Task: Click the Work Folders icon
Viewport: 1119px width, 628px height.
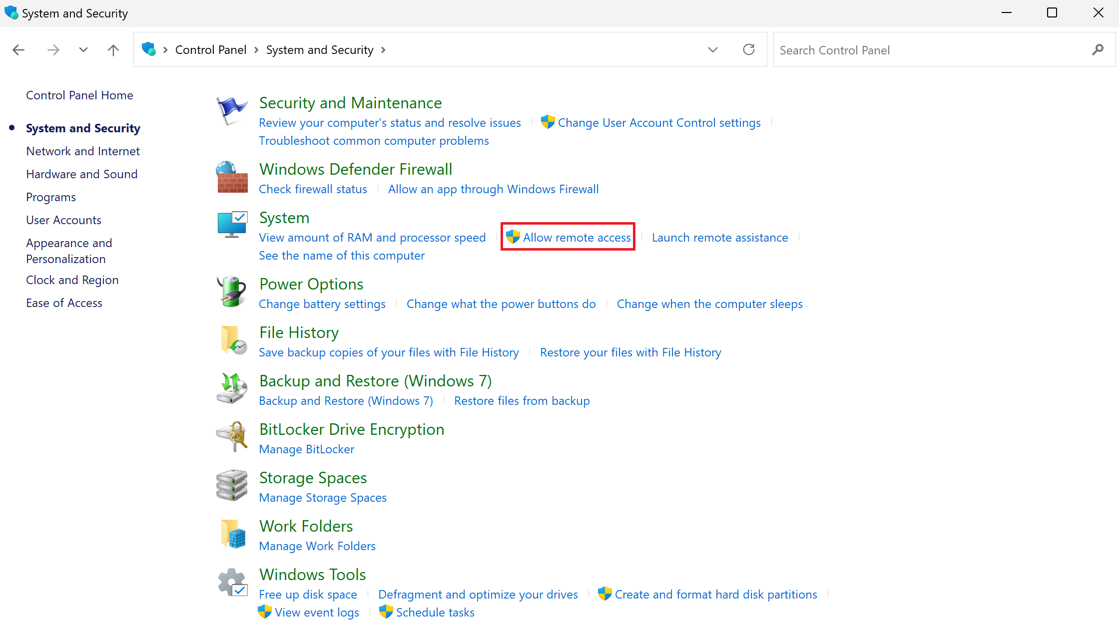Action: point(233,534)
